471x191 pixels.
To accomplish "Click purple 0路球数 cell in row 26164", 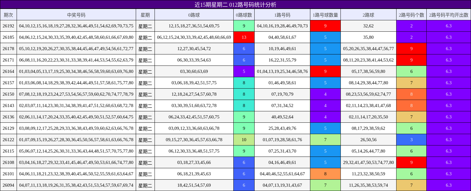I will (x=244, y=71).
